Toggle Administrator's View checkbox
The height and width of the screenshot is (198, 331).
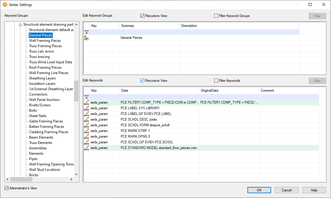[x=7, y=188]
